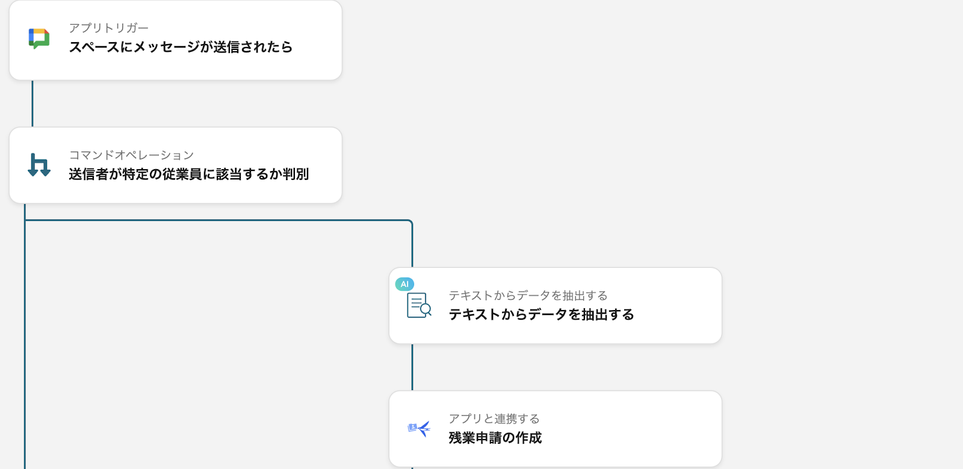963x469 pixels.
Task: Click the アプリトリガー label
Action: point(108,28)
